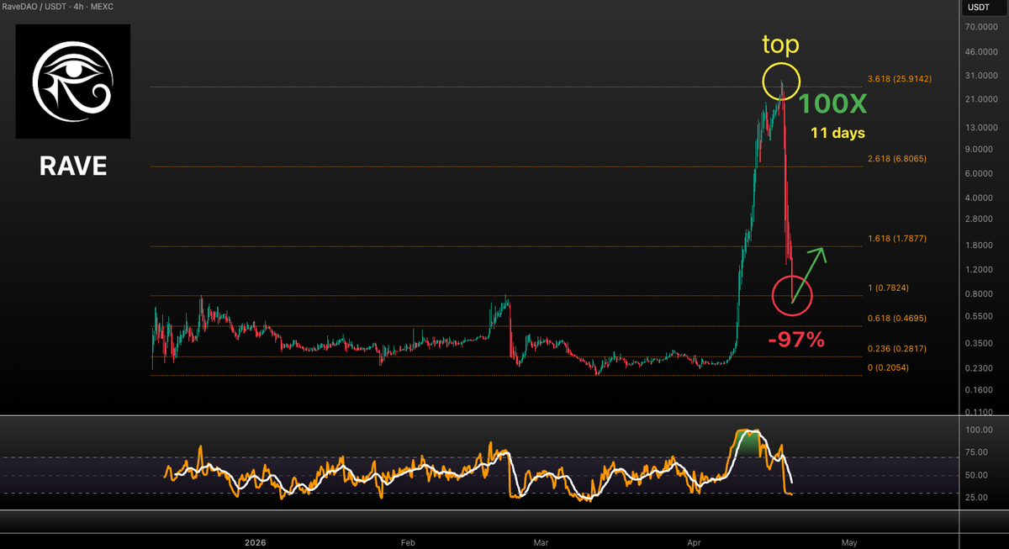Select the "11 days" text annotation
The width and height of the screenshot is (1009, 549).
coord(837,133)
